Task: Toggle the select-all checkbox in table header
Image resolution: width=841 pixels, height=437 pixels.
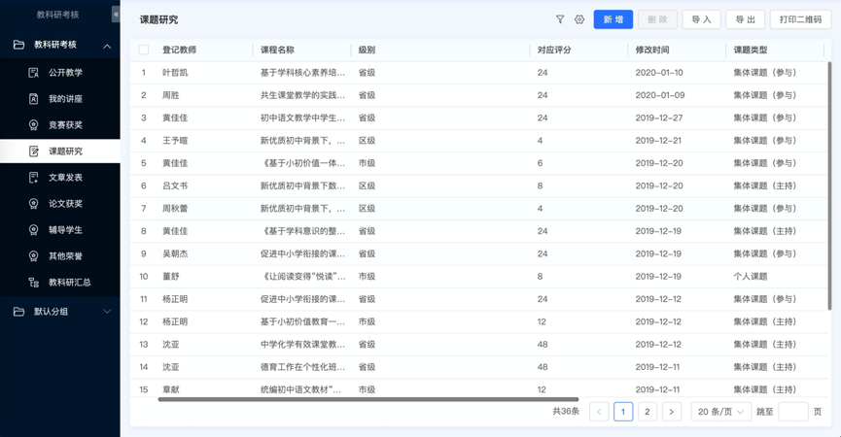Action: 144,50
